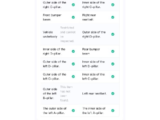Click check for Outer side left D-pillar

point(73,64)
